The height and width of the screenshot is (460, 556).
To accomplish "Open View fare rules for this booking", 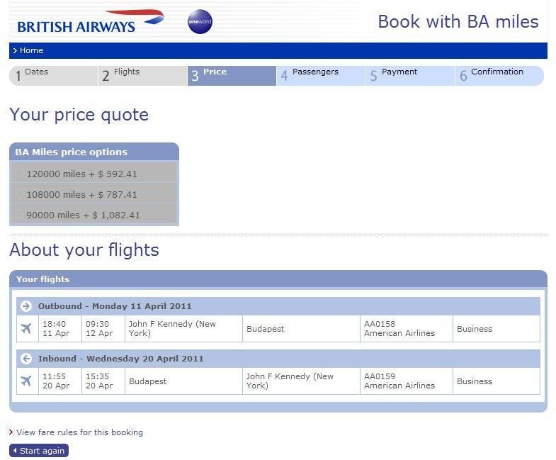I will click(80, 432).
